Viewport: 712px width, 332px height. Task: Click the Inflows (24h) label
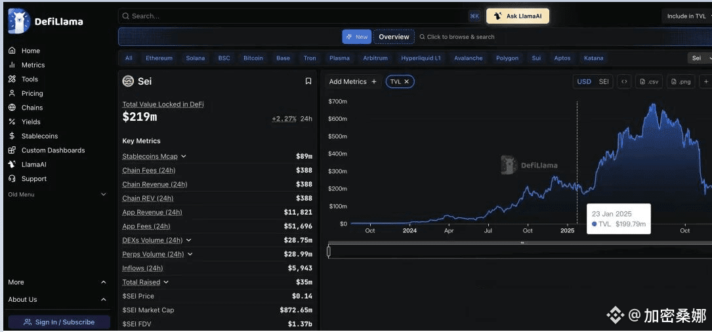coord(142,268)
